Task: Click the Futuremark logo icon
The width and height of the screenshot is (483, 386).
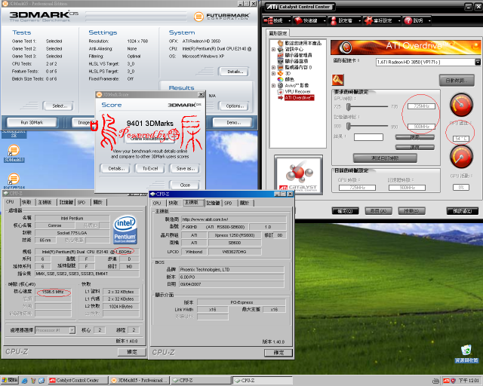Action: point(198,17)
